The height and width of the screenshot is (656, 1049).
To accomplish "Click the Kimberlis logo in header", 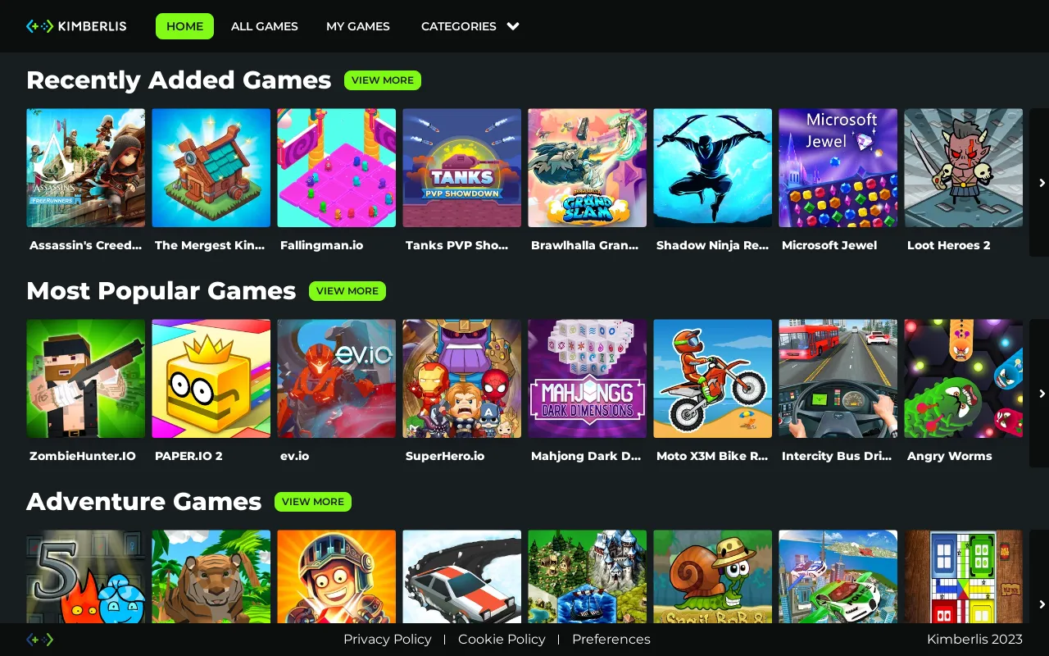I will tap(76, 26).
